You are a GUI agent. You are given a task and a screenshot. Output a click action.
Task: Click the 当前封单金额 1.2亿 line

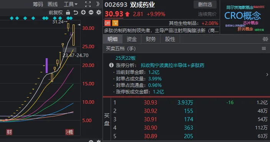pyautogui.click(x=136, y=72)
